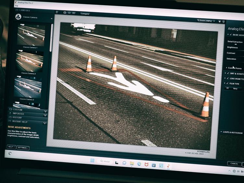Collapse the Basic Adjustments section
Viewport: 244px width, 183px height.
point(228,34)
